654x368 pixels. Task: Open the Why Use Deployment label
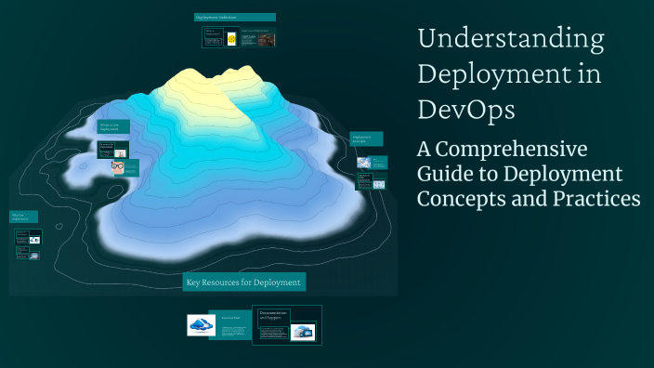pyautogui.click(x=24, y=217)
